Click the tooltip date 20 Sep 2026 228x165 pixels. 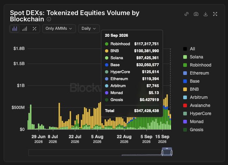tap(116, 35)
